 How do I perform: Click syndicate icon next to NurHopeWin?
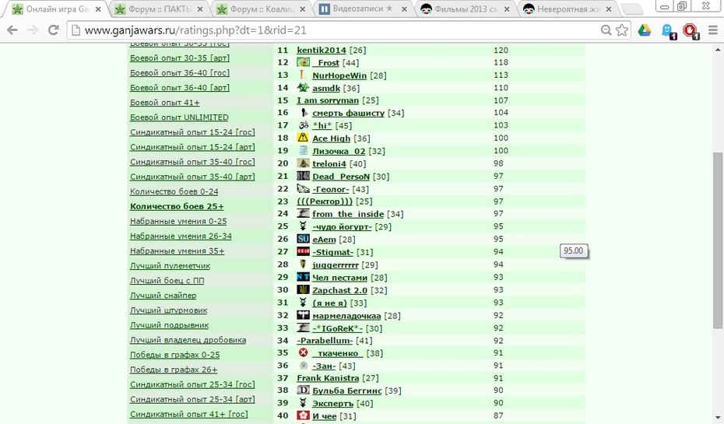point(303,75)
